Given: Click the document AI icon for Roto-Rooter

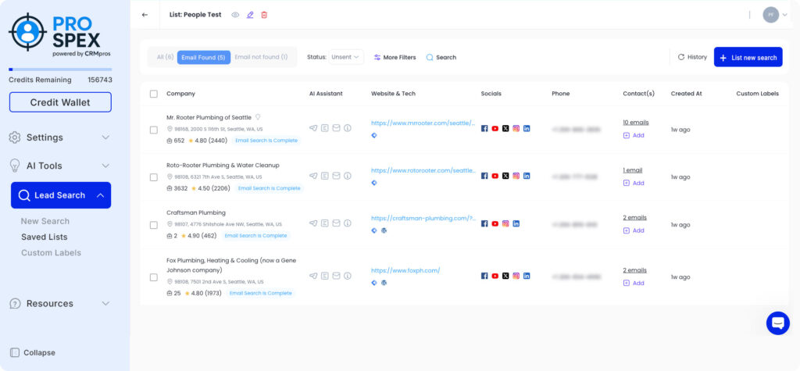Looking at the screenshot, I should [x=324, y=176].
